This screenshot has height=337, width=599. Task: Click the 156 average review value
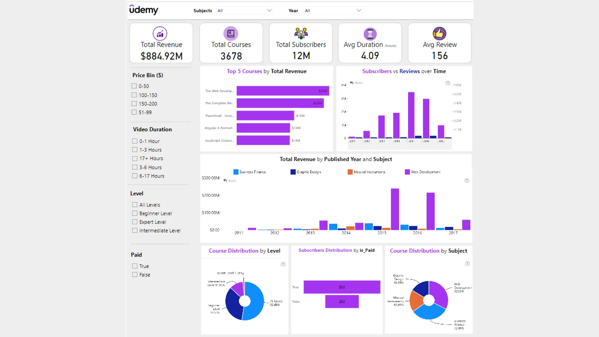440,56
